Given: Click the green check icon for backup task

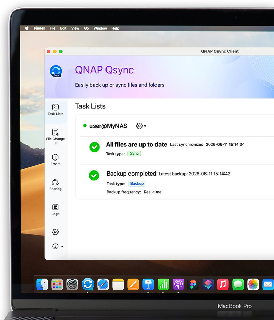Looking at the screenshot, I should (x=94, y=175).
